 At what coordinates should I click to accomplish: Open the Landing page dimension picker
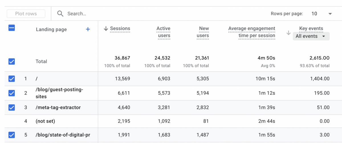(51, 30)
